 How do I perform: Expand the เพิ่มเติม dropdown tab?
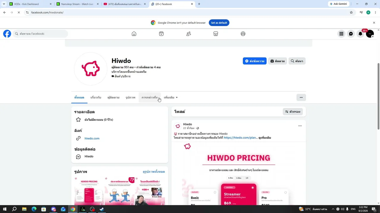[171, 97]
